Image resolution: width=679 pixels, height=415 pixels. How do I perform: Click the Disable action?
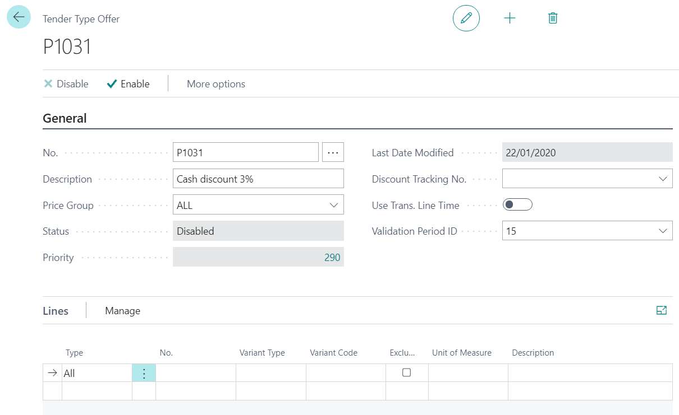(66, 84)
